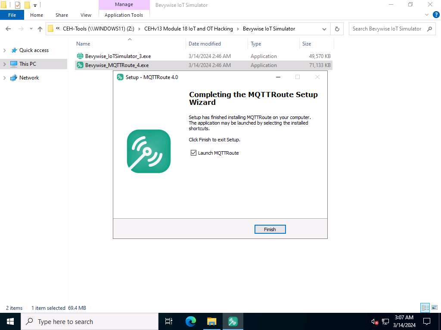Go back in Explorer navigation
Screen dimensions: 441x330
[x=8, y=29]
